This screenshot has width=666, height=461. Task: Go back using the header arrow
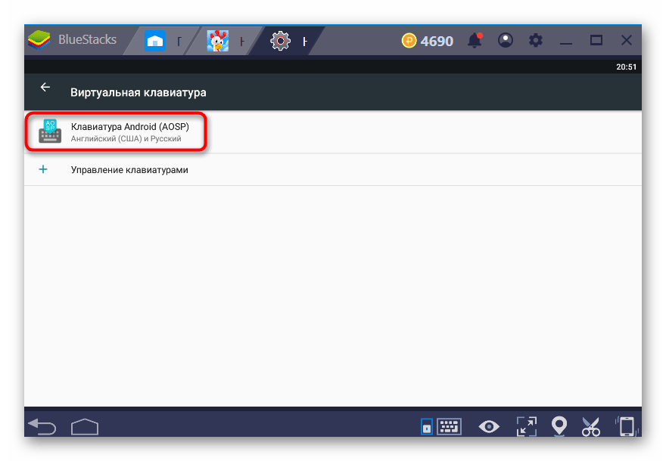coord(45,88)
